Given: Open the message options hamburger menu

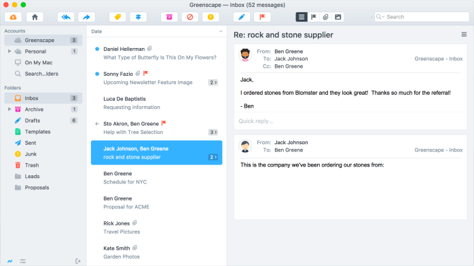Looking at the screenshot, I should tap(464, 35).
